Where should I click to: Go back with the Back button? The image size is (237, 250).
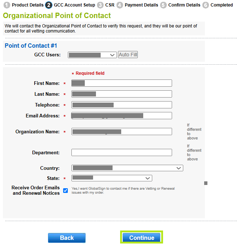pos(67,238)
